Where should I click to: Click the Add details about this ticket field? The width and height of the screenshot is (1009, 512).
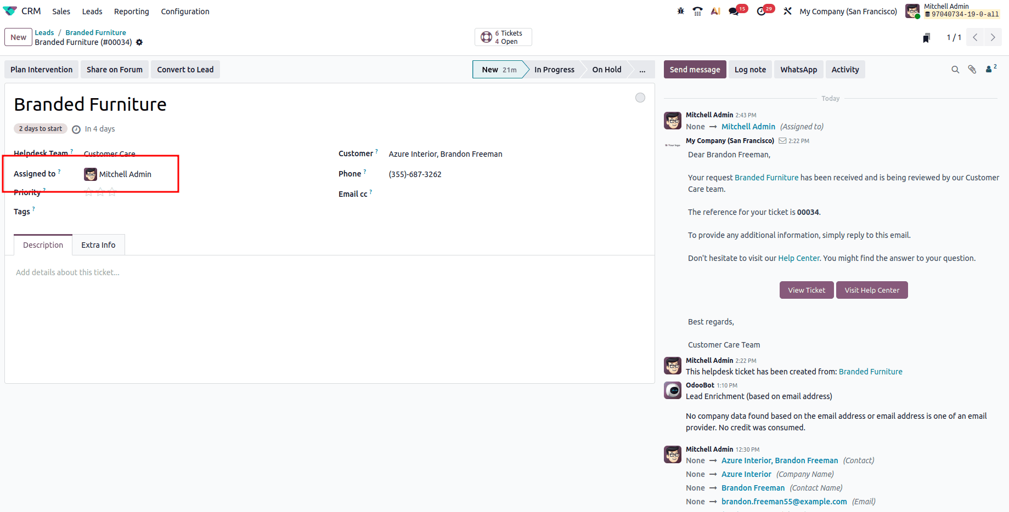tap(67, 272)
